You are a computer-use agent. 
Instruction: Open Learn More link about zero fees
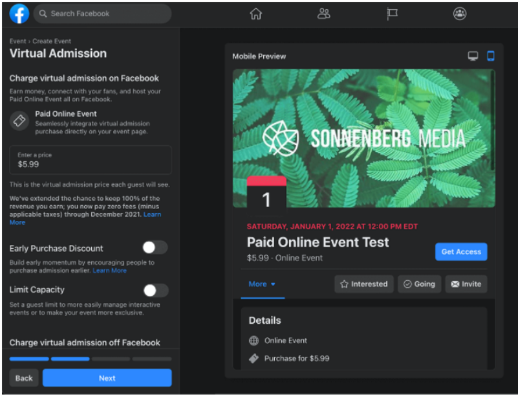(x=152, y=214)
